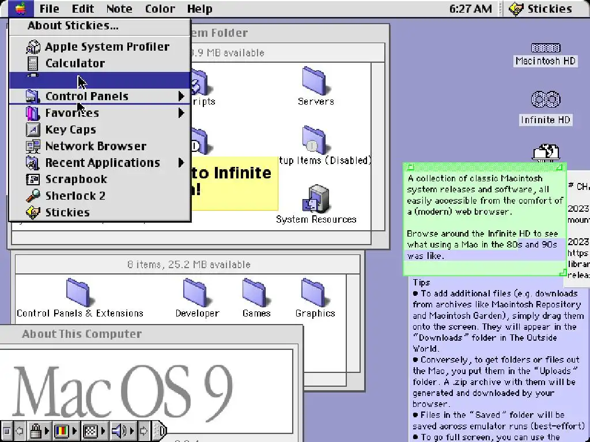590x442 pixels.
Task: Open the Apple System Profiler icon
Action: point(33,47)
